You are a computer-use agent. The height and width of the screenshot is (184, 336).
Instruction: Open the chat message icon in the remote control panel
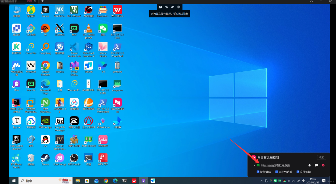(x=316, y=165)
